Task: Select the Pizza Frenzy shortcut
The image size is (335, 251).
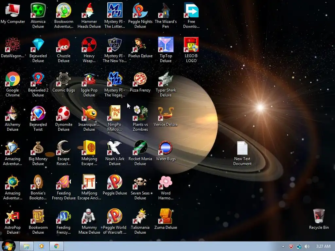Action: click(x=140, y=79)
